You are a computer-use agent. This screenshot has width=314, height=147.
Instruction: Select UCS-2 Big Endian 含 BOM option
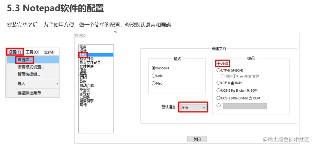(x=218, y=90)
